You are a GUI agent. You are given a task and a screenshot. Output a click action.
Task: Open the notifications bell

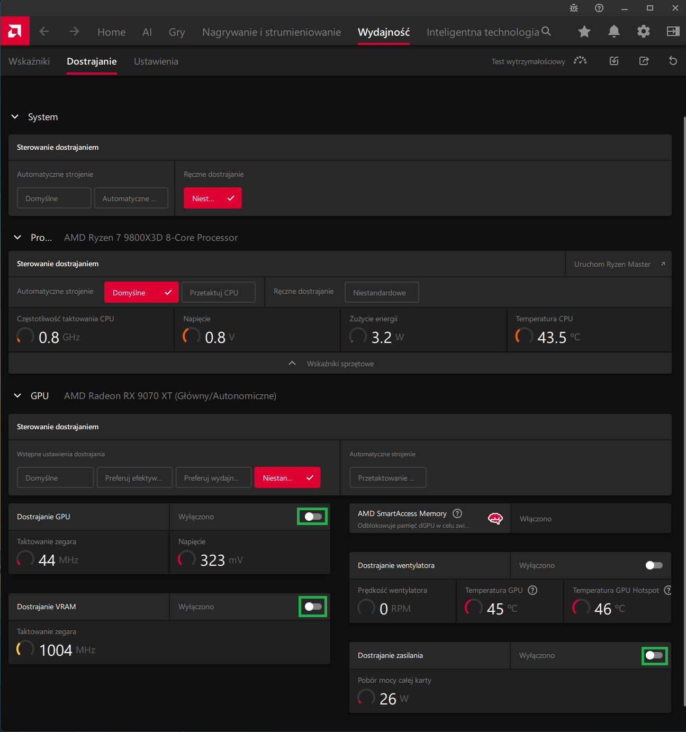coord(614,32)
